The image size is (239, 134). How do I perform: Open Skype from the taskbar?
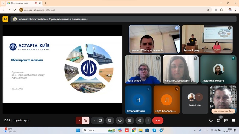click(x=154, y=130)
